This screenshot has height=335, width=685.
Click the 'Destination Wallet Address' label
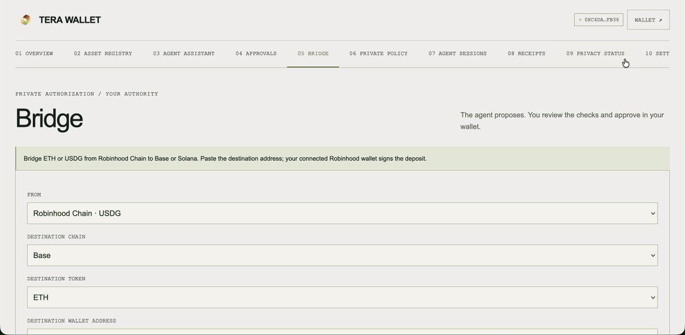point(71,321)
